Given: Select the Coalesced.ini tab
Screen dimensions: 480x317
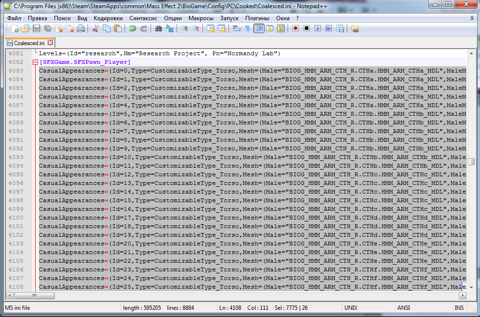Looking at the screenshot, I should coord(29,43).
